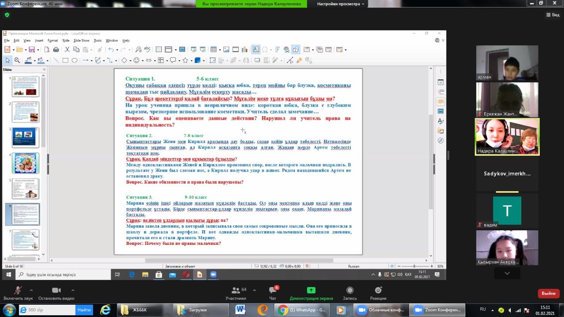
Task: Select the Rectangle shape tool
Action: point(65,60)
